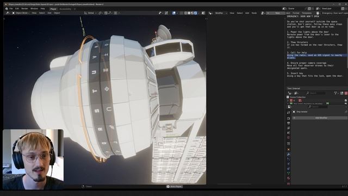Screen dimensions: 348x196
Task: Open the Edit menu
Action: click(17, 9)
